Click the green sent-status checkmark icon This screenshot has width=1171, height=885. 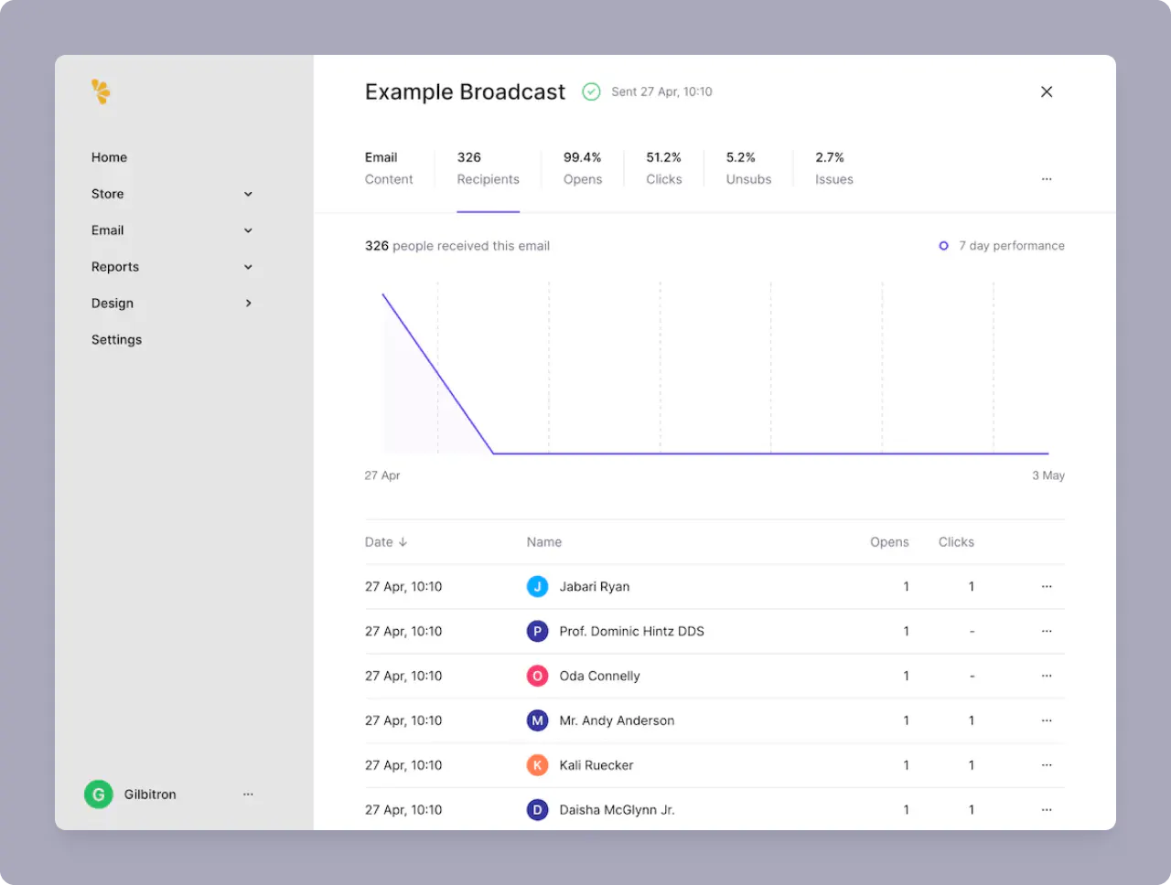tap(591, 91)
